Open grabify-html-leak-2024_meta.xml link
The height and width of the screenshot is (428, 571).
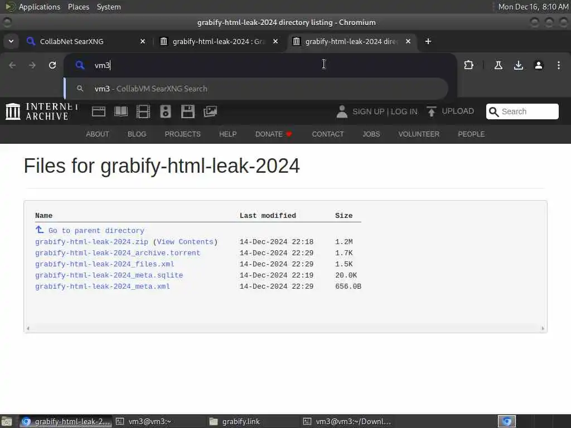tap(103, 286)
